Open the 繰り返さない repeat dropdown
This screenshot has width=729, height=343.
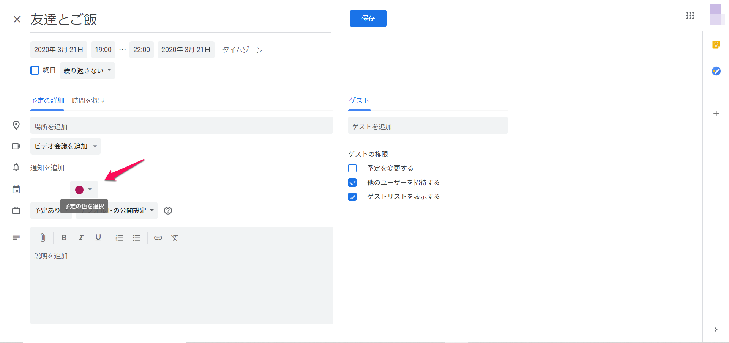click(x=87, y=70)
